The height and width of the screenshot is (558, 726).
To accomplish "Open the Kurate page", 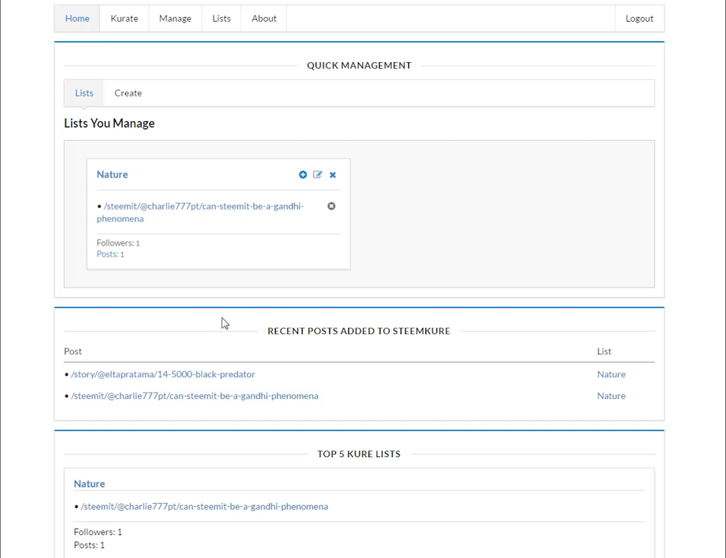I will coord(124,19).
